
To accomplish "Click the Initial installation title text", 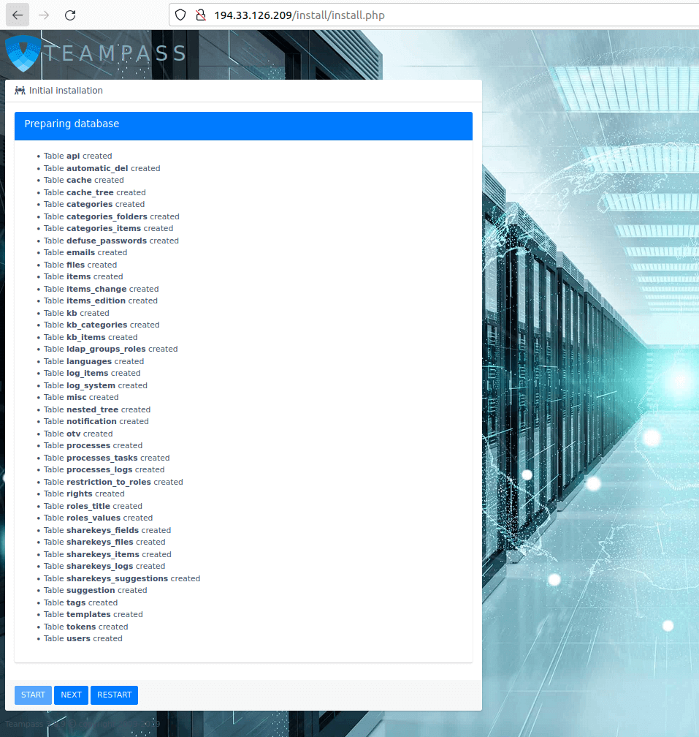I will click(66, 91).
